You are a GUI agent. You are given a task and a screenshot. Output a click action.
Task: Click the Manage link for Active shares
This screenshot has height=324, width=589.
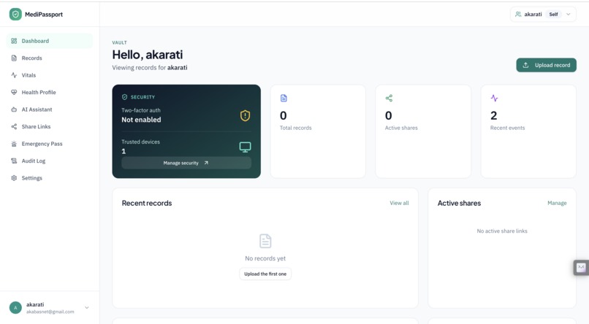pyautogui.click(x=557, y=203)
